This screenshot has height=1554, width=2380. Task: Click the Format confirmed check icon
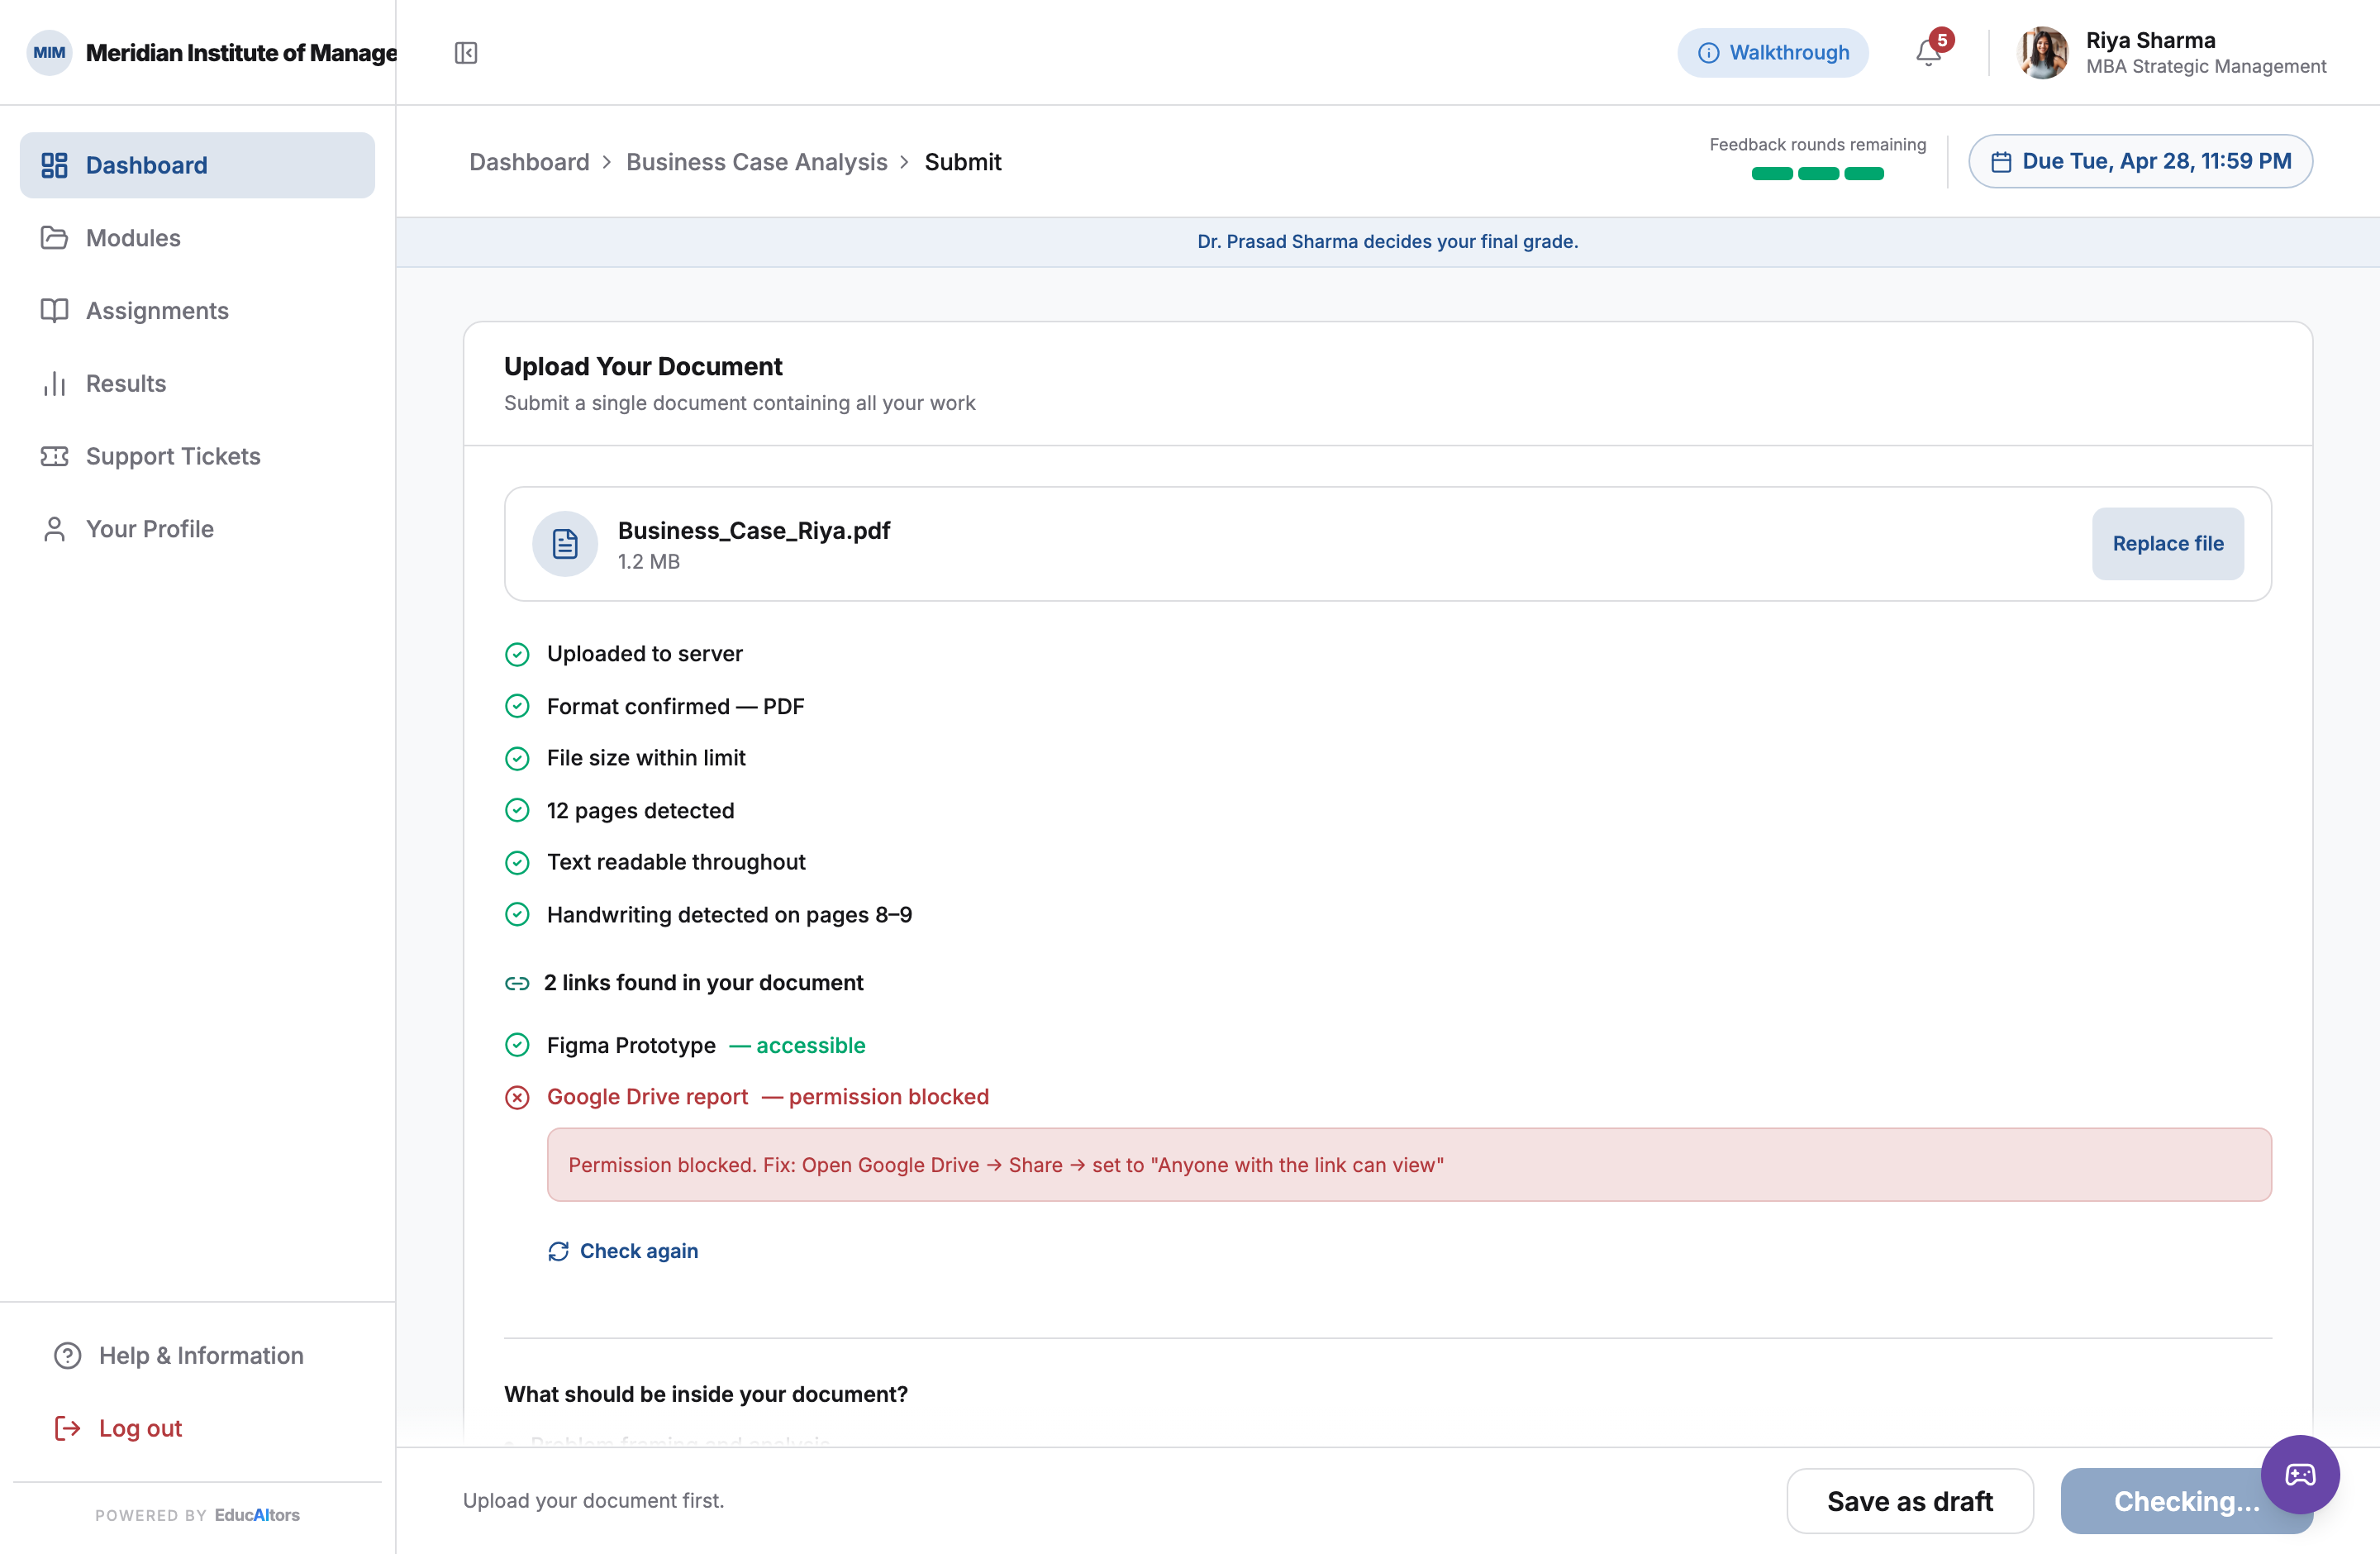pyautogui.click(x=517, y=707)
